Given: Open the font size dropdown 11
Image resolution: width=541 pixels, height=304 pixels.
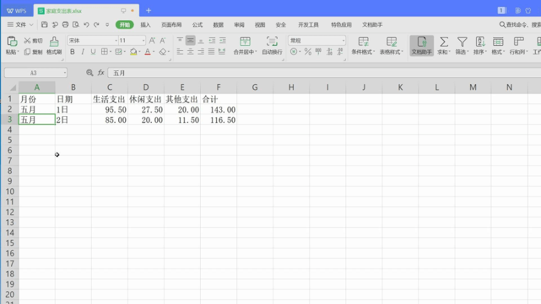Looking at the screenshot, I should 143,41.
